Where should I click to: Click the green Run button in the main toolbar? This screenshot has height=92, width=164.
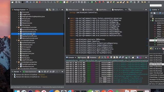click(92, 2)
